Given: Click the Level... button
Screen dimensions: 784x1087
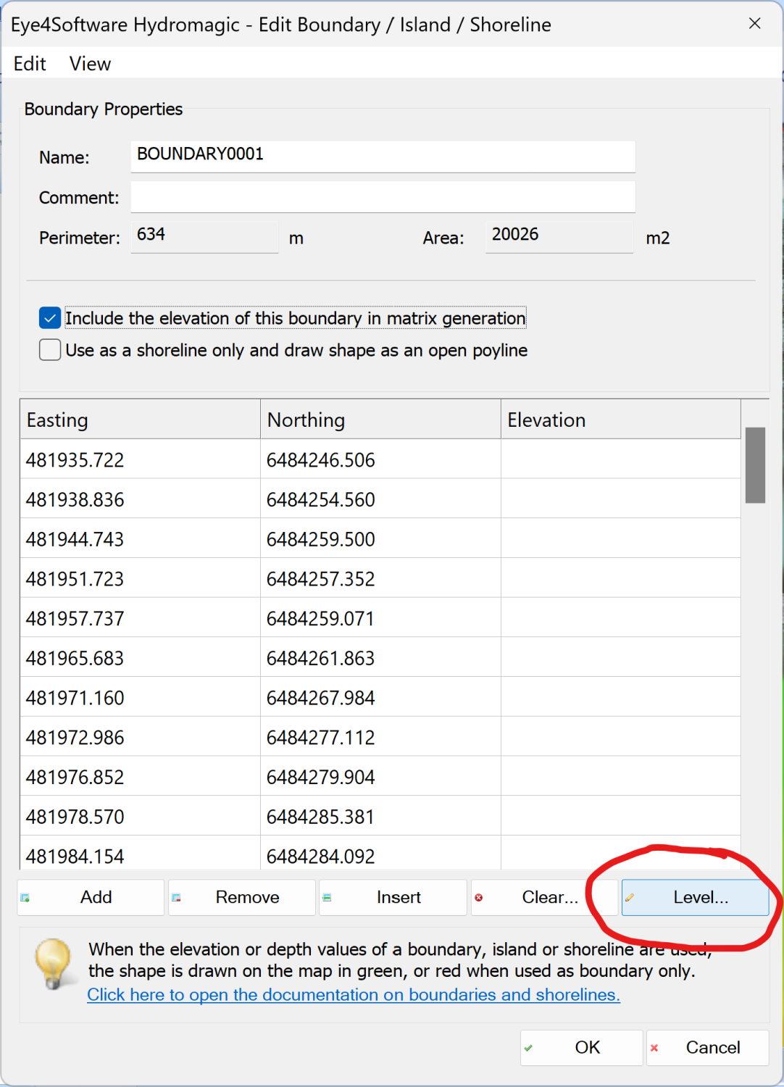Looking at the screenshot, I should (x=696, y=897).
